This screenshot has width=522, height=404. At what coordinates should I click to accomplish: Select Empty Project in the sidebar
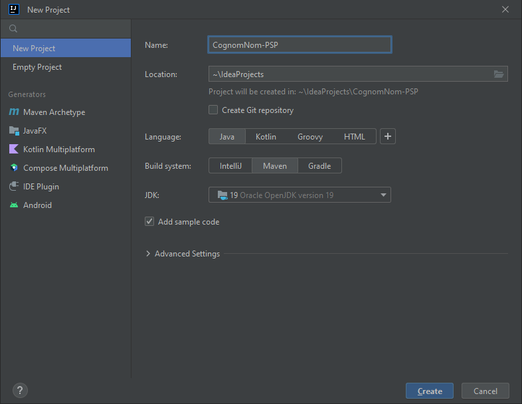point(37,67)
